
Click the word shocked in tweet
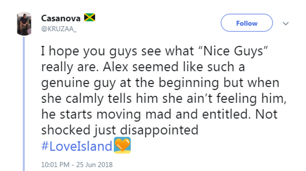tap(66, 130)
